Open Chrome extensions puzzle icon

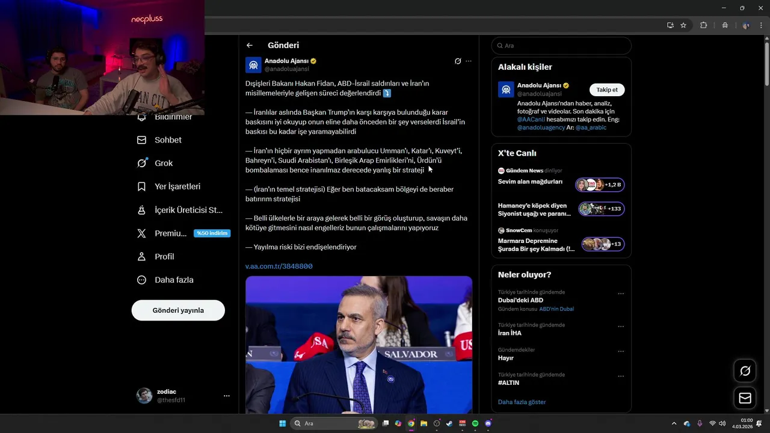[x=704, y=25]
